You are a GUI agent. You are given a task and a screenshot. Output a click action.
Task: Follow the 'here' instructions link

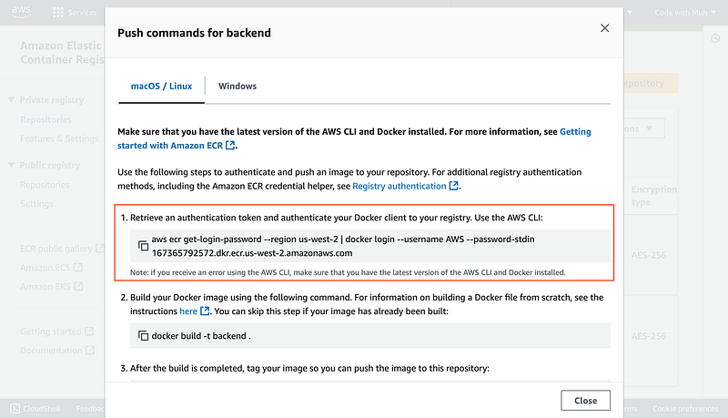tap(188, 311)
